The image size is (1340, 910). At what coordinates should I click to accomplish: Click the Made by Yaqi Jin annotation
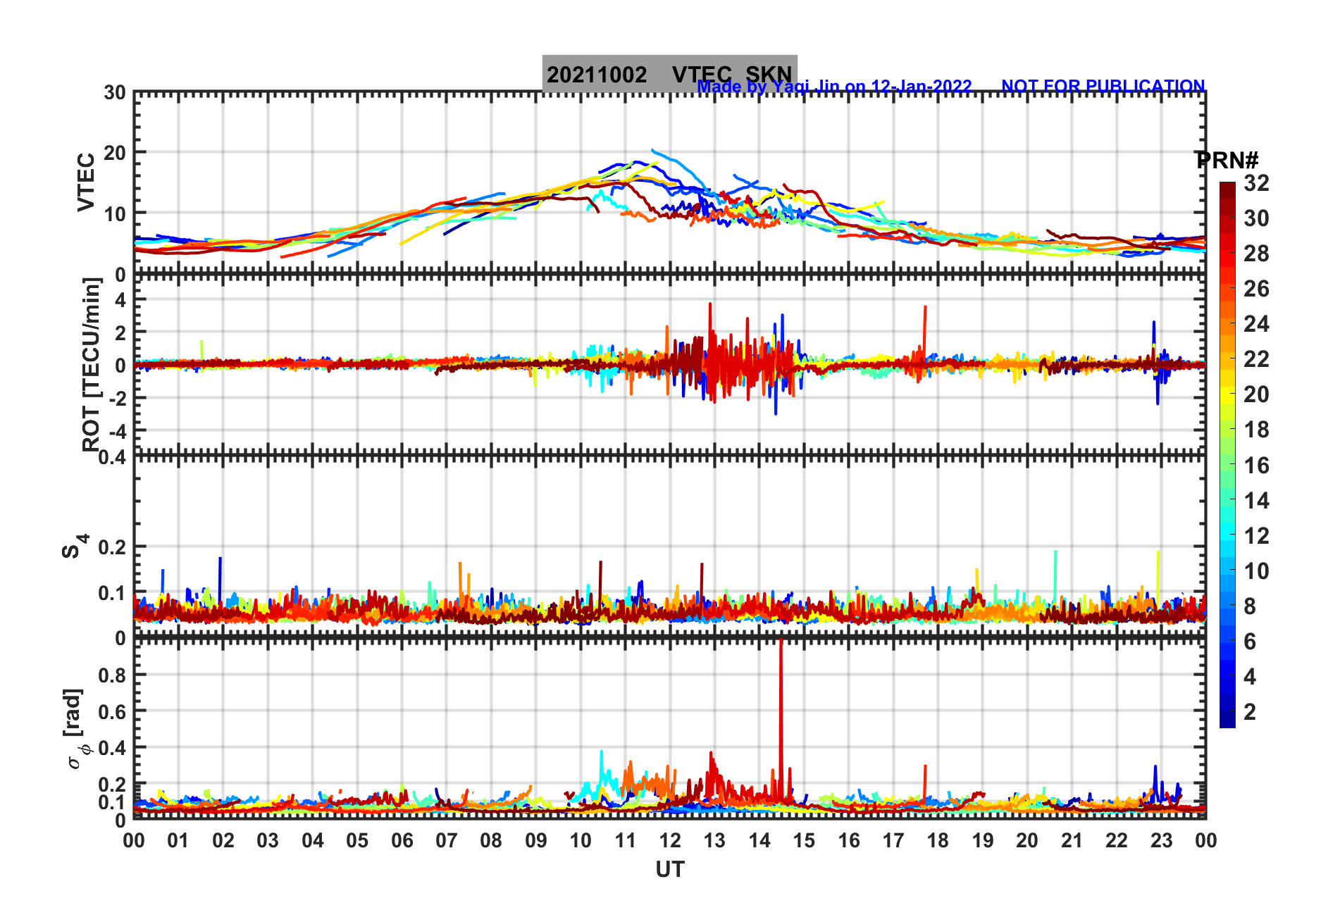834,87
